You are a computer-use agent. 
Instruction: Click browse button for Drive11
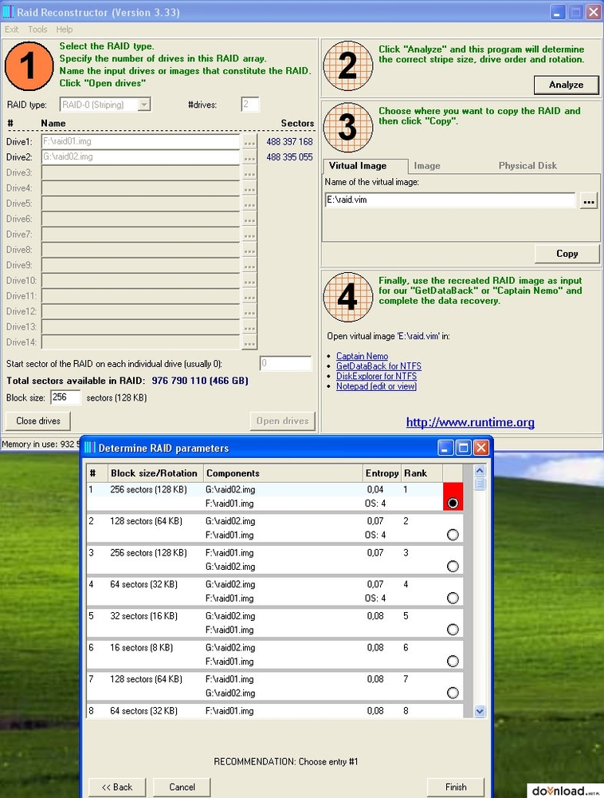[249, 296]
